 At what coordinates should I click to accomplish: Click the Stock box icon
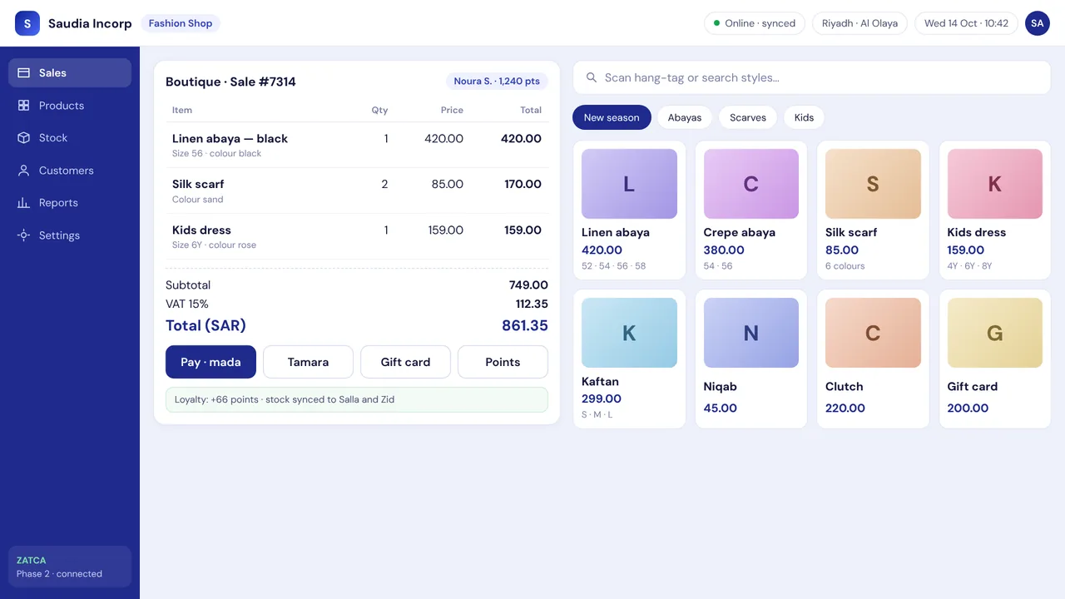(x=23, y=138)
